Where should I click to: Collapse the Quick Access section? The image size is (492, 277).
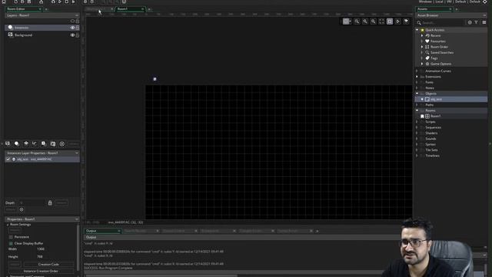click(x=417, y=30)
